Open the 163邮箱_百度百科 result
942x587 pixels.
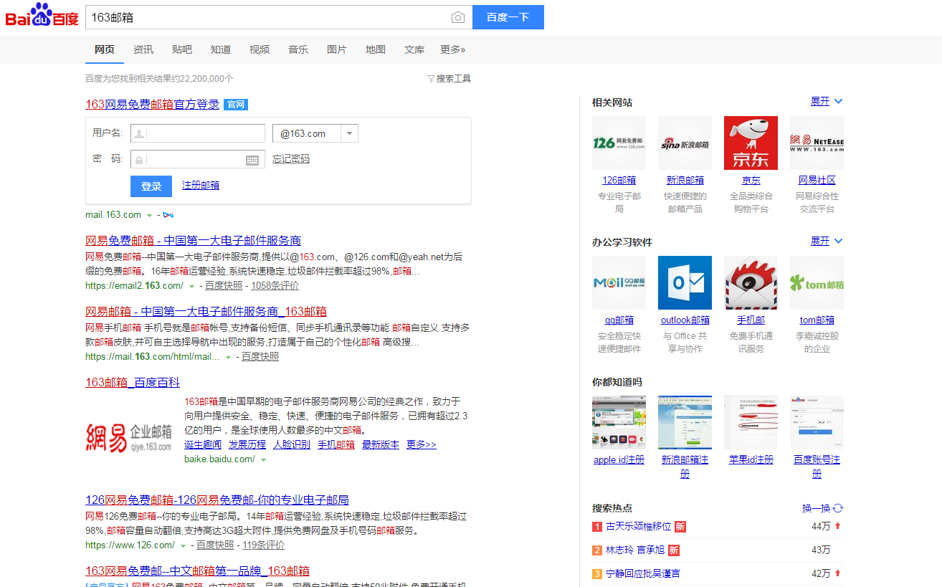point(133,383)
